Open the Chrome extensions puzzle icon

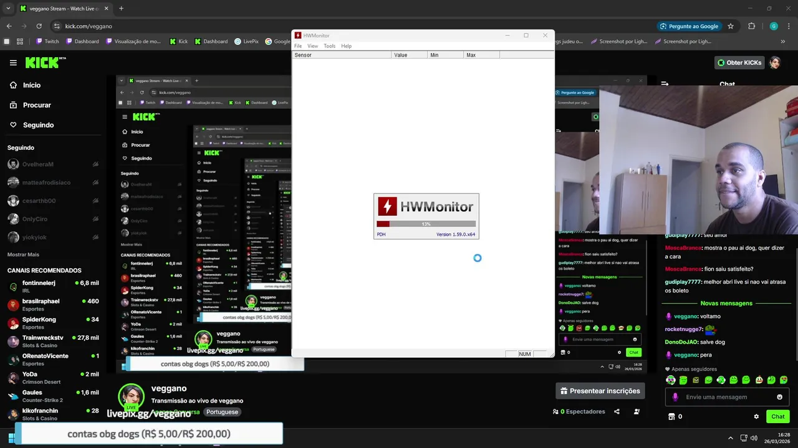752,26
